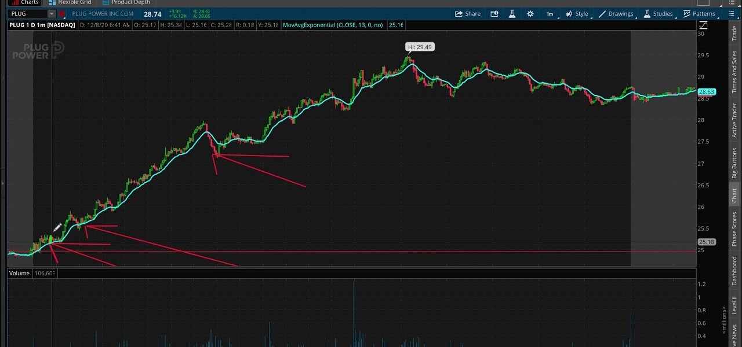Click the PLUG symbol input field
Image resolution: width=742 pixels, height=347 pixels.
pyautogui.click(x=26, y=14)
